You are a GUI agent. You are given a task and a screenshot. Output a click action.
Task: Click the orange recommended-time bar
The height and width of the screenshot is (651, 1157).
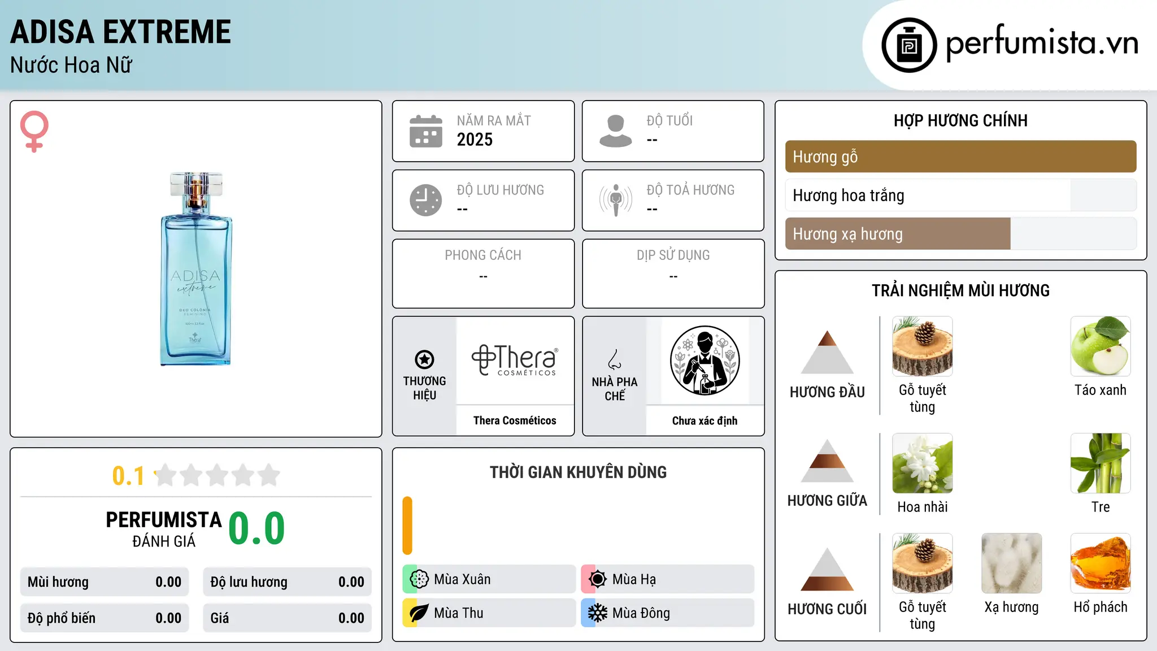pyautogui.click(x=407, y=526)
